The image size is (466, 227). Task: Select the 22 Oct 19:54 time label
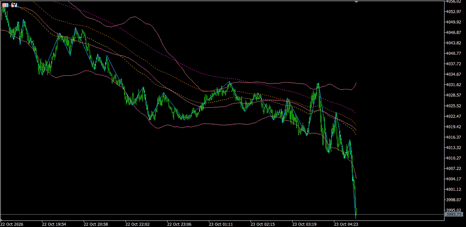click(54, 224)
